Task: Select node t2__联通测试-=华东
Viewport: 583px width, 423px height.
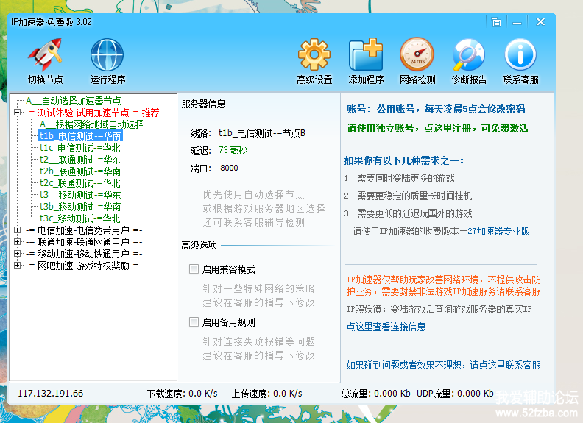Action: click(80, 160)
